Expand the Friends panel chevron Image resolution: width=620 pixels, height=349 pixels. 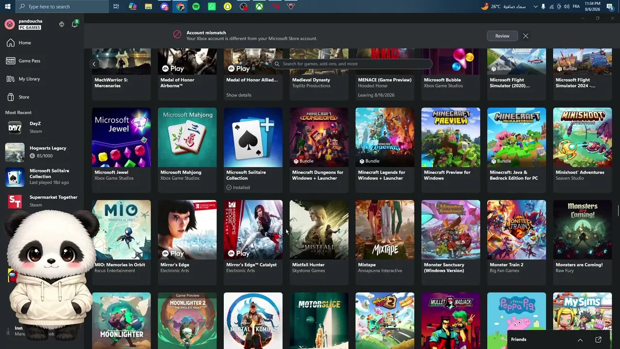tap(580, 339)
